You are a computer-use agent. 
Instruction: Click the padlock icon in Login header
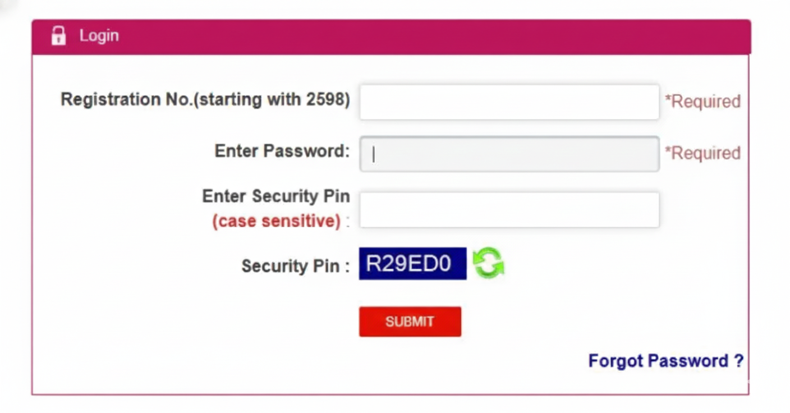pyautogui.click(x=58, y=36)
